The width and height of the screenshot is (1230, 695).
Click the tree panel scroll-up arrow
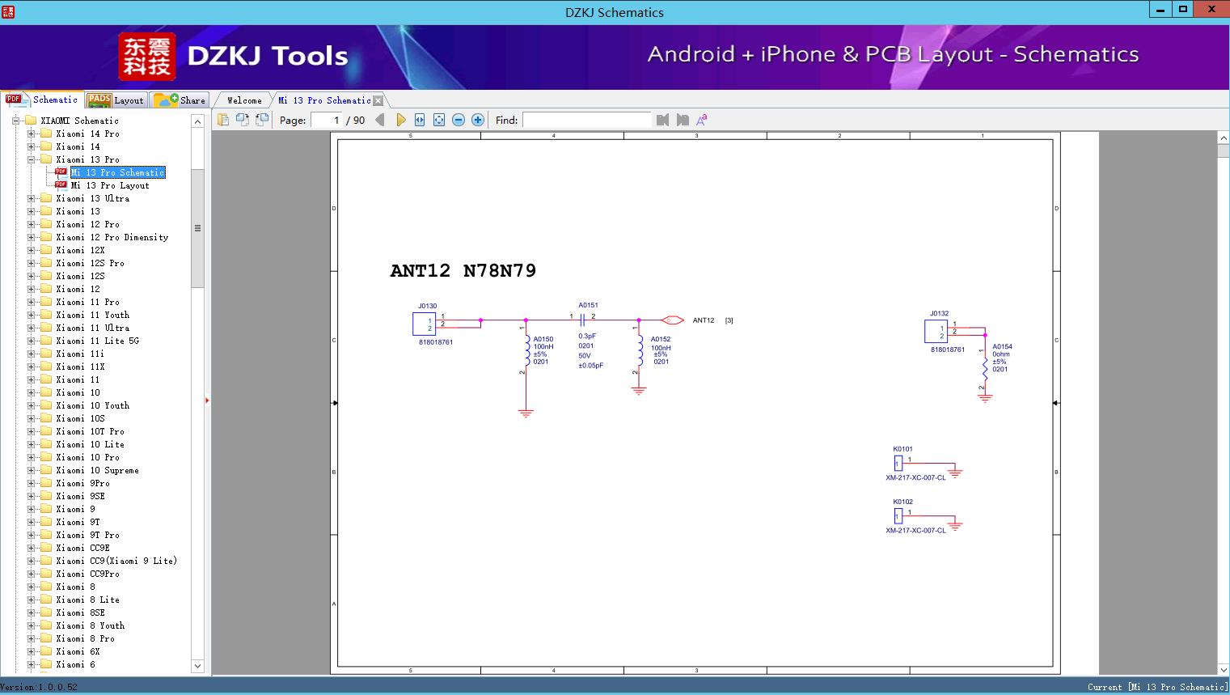[197, 121]
